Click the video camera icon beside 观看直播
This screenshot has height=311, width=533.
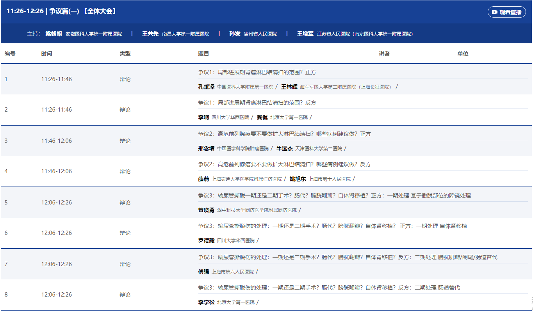(495, 12)
